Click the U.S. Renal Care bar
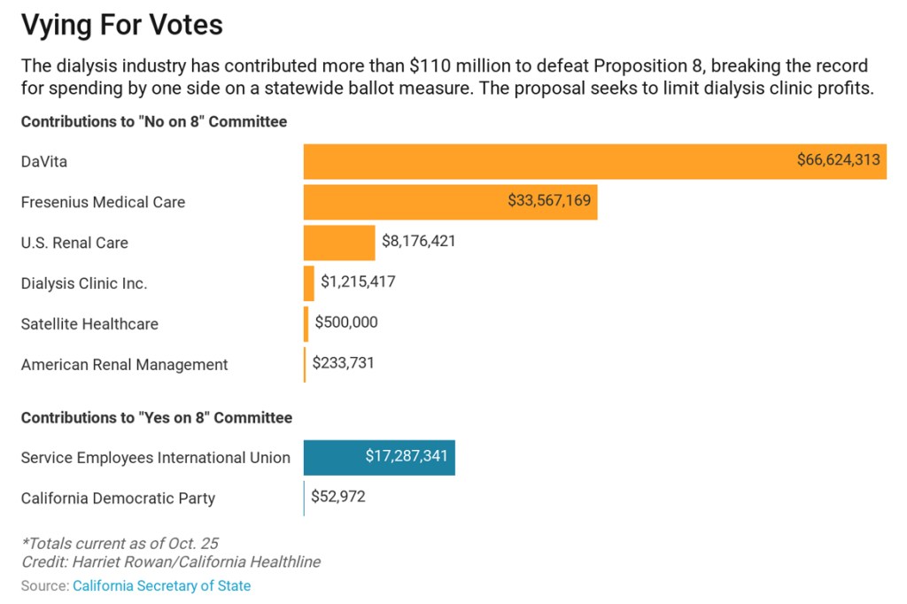The width and height of the screenshot is (907, 604). click(x=339, y=243)
